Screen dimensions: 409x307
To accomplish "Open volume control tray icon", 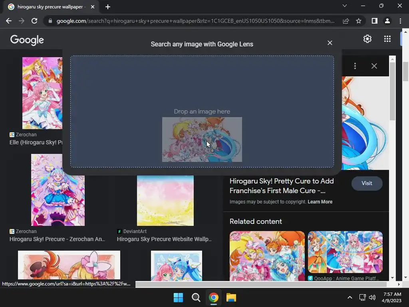I will tap(372, 297).
